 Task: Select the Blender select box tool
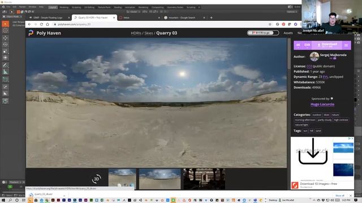click(5, 24)
